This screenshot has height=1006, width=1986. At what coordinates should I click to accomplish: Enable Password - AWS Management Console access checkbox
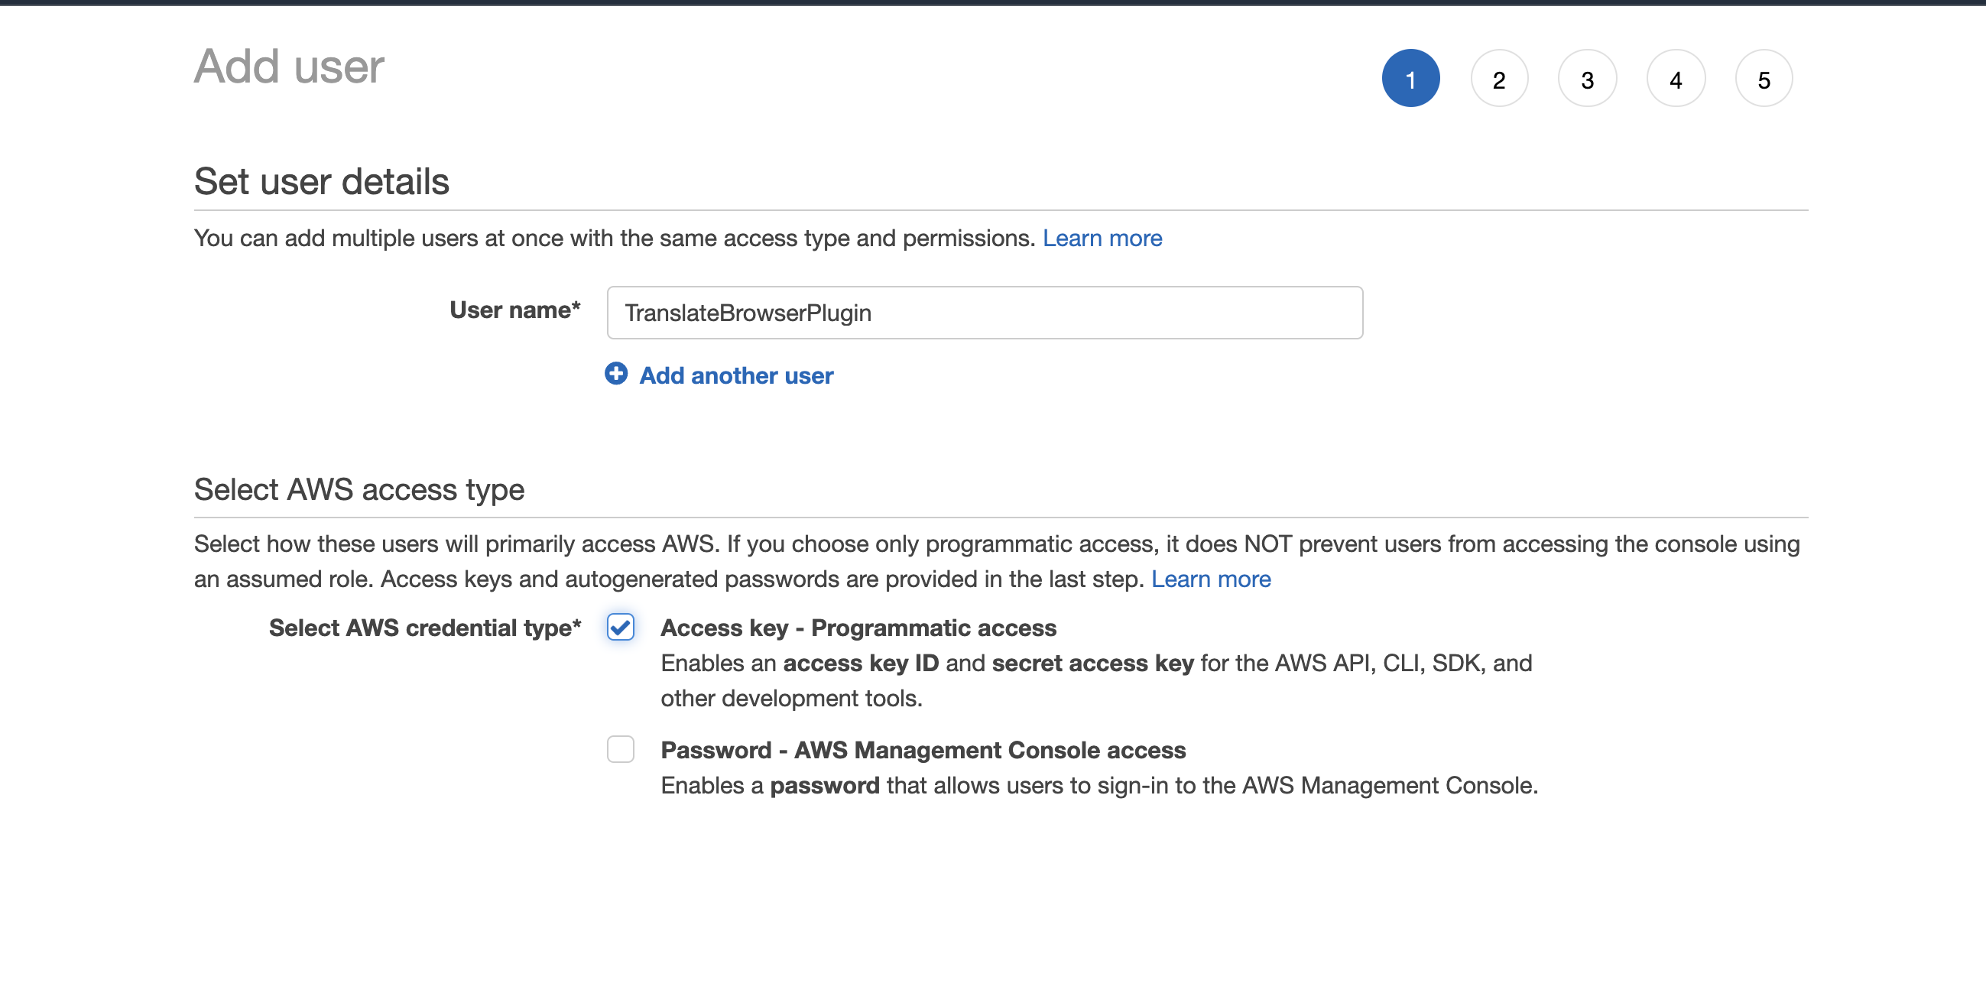620,748
